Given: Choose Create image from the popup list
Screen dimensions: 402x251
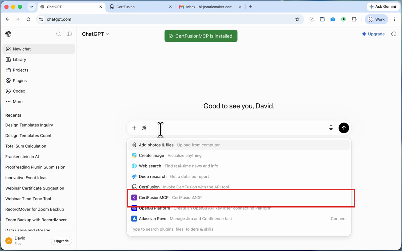Looking at the screenshot, I should coord(239,156).
